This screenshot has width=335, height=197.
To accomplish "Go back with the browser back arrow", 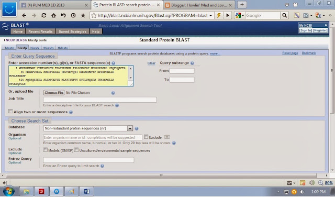I will [24, 15].
